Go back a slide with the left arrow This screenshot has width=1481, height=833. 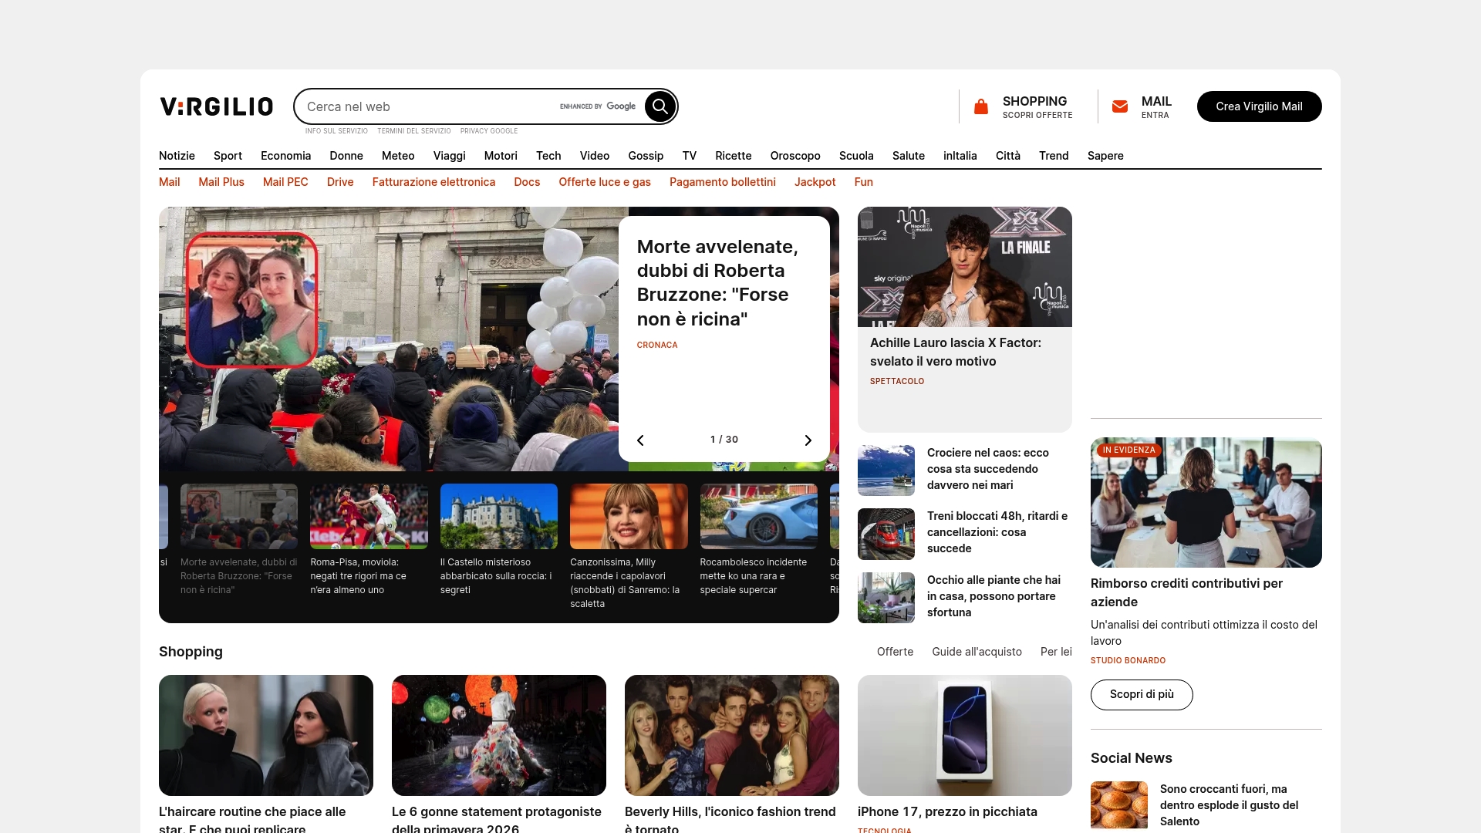pyautogui.click(x=640, y=440)
